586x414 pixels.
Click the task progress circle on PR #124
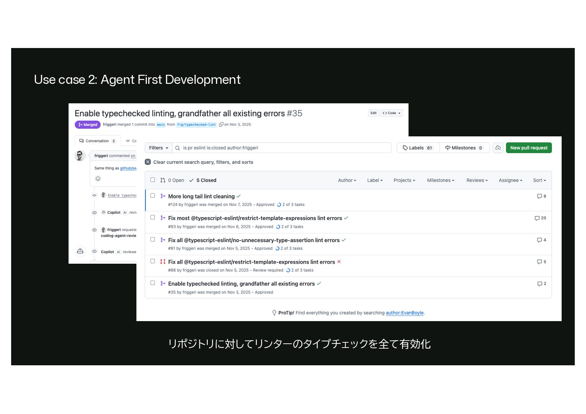tap(279, 205)
